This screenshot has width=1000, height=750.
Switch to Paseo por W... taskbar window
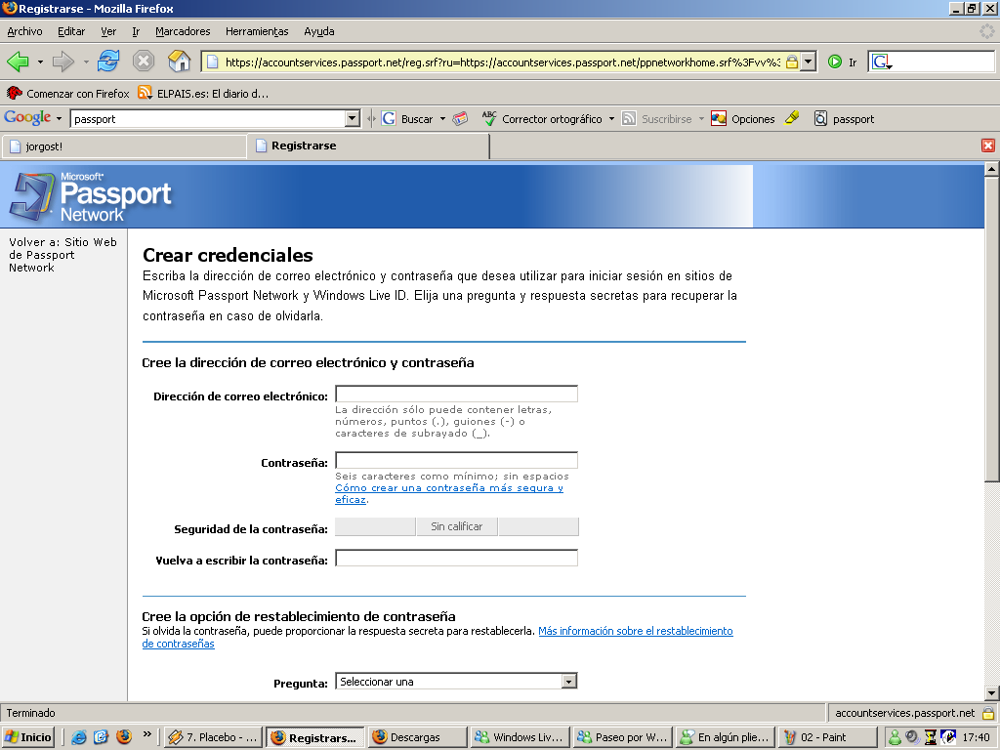coord(622,737)
